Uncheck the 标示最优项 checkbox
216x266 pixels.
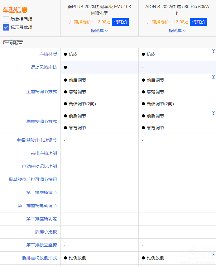click(6, 27)
